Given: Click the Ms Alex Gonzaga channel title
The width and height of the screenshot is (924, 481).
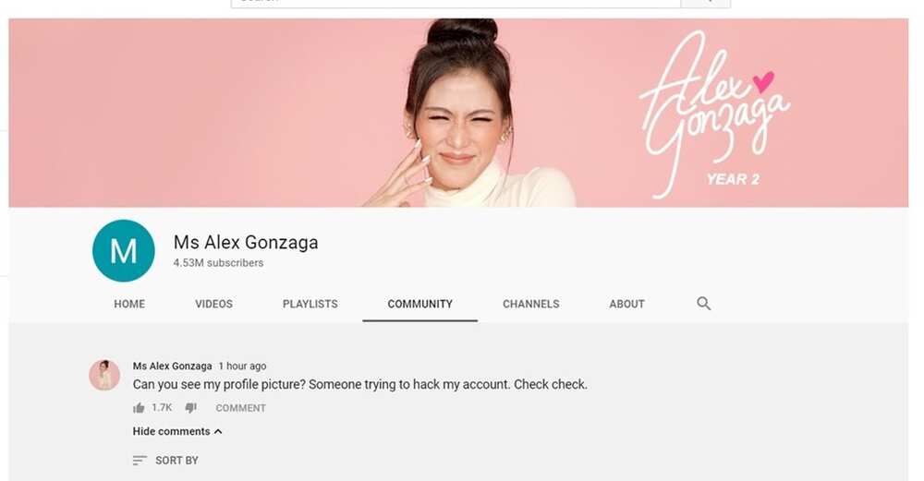Looking at the screenshot, I should (x=246, y=242).
